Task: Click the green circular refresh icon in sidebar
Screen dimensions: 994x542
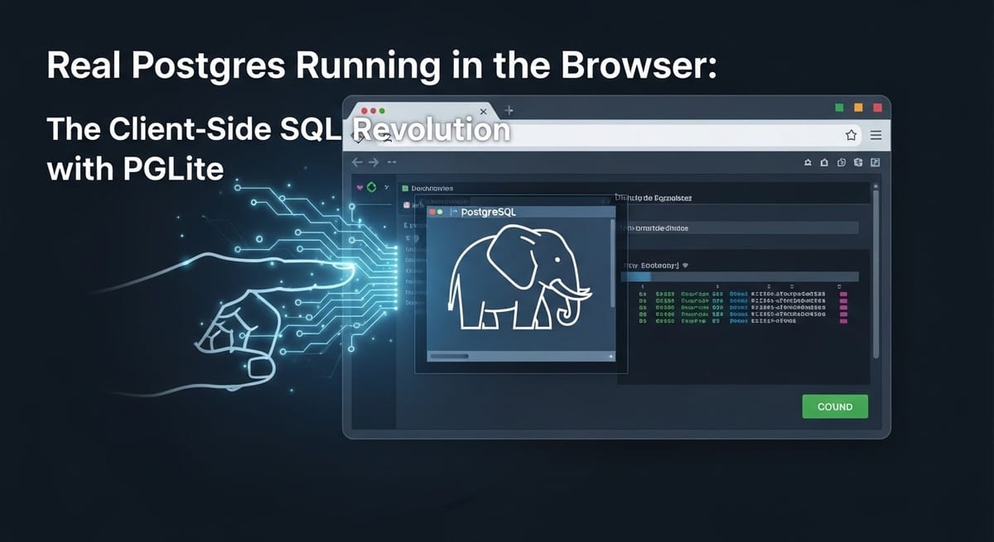Action: [371, 187]
